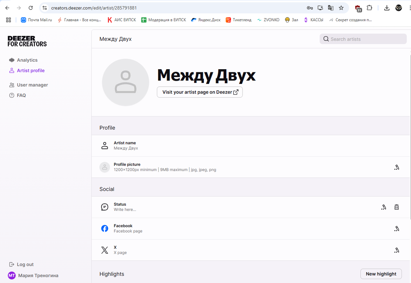Image resolution: width=411 pixels, height=283 pixels.
Task: Click the Facebook logo icon
Action: coord(105,229)
